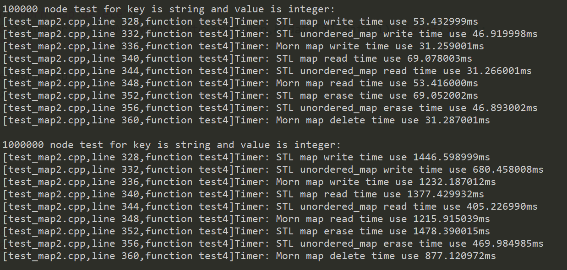Click the Morn map read 1215.915039ms line

pos(246,219)
